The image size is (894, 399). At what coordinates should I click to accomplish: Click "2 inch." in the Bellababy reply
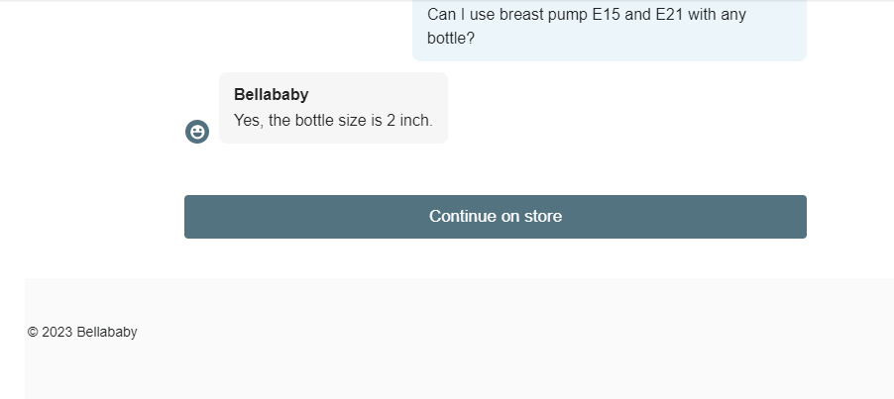pos(409,121)
